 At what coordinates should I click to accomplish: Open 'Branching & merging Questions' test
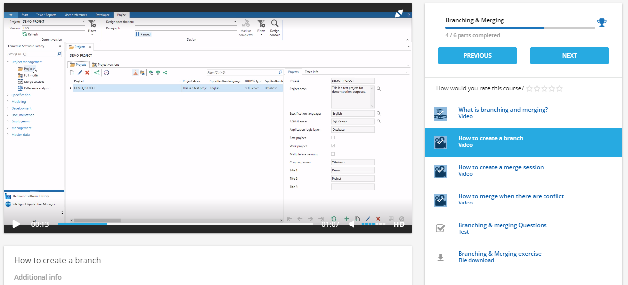point(502,225)
